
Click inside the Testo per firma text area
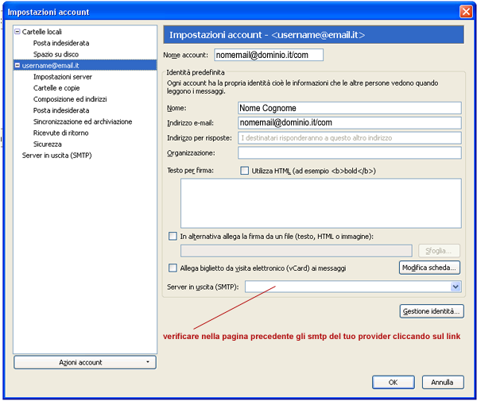point(321,203)
